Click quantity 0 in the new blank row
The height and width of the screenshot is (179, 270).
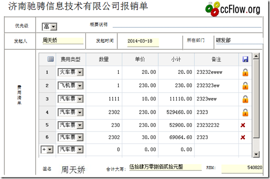(x=104, y=149)
